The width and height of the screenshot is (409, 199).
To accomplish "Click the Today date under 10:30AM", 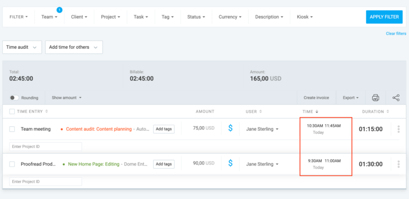I will coord(318,133).
